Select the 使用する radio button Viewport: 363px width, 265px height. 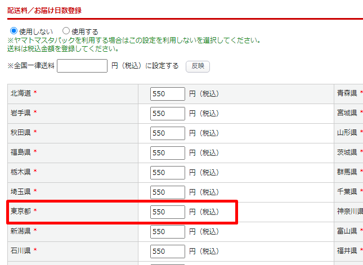[66, 32]
